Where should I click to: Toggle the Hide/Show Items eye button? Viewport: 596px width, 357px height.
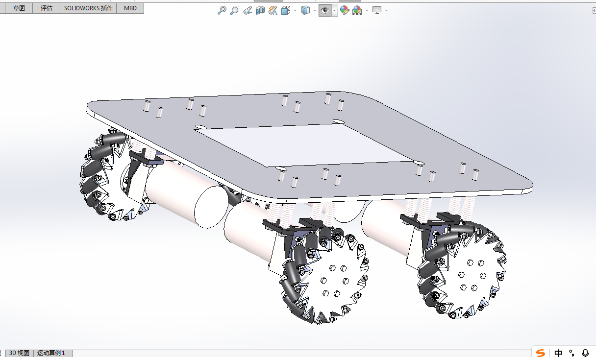point(324,10)
